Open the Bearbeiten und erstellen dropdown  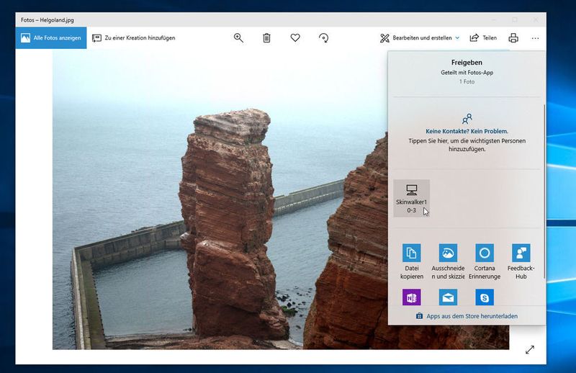point(420,38)
